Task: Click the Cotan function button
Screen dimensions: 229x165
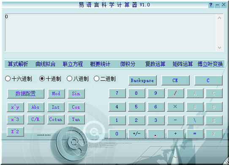Action: coord(56,119)
